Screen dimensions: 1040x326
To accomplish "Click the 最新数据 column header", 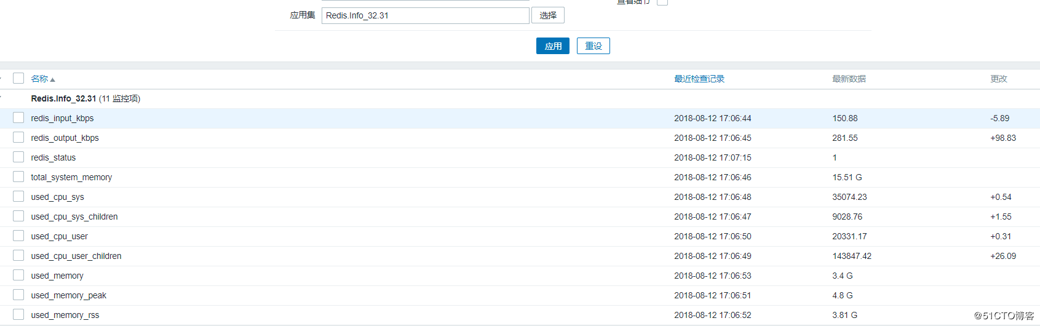I will click(849, 79).
